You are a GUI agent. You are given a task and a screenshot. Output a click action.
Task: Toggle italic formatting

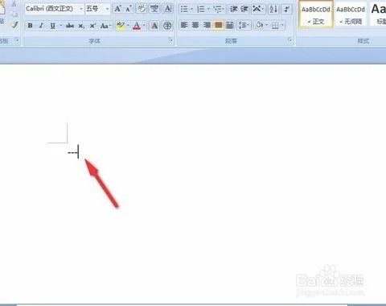(x=41, y=26)
